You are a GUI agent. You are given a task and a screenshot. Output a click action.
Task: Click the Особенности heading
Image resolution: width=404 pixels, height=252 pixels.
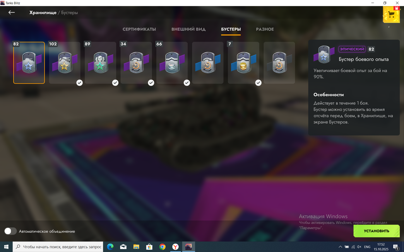(329, 94)
